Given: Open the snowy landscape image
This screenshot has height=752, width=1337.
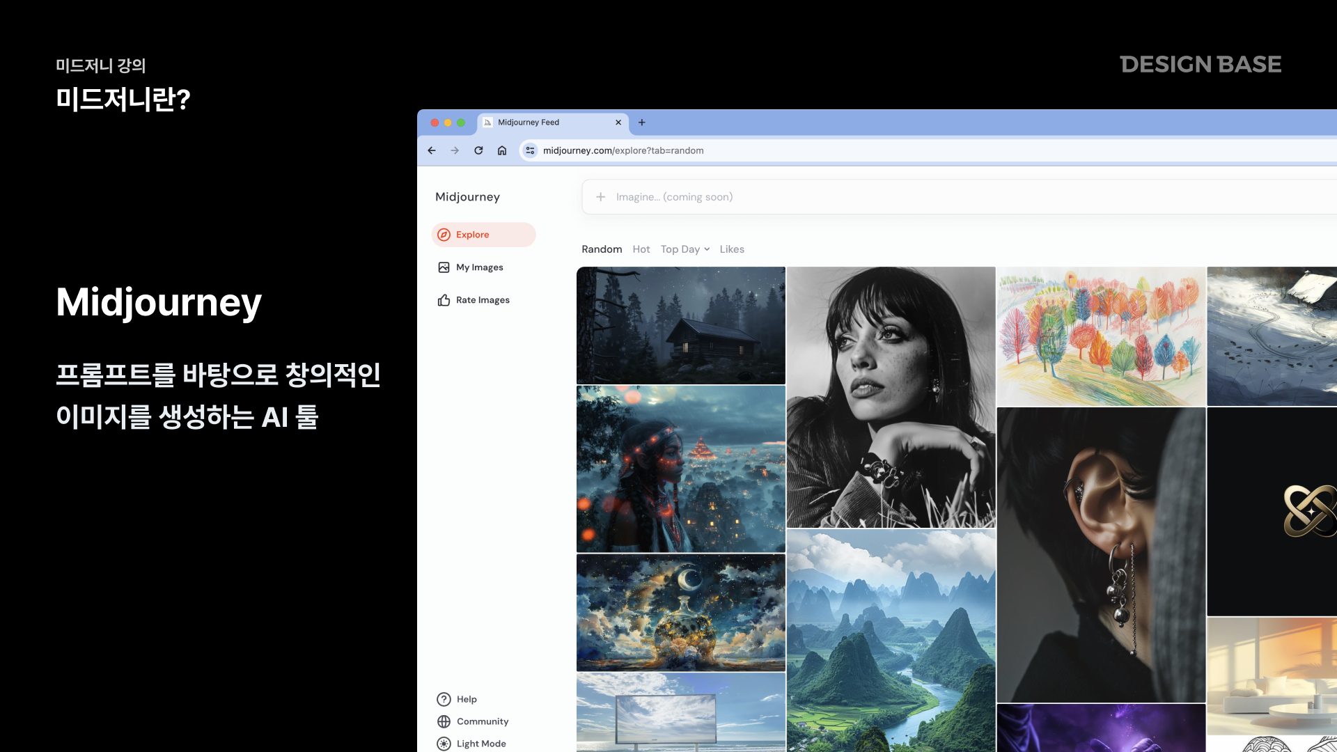Looking at the screenshot, I should [x=1272, y=336].
